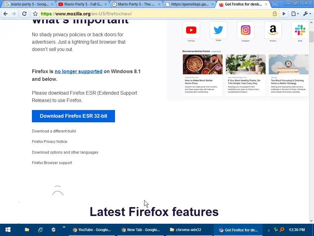314x236 pixels.
Task: Go forward with the forward arrow
Action: click(14, 14)
